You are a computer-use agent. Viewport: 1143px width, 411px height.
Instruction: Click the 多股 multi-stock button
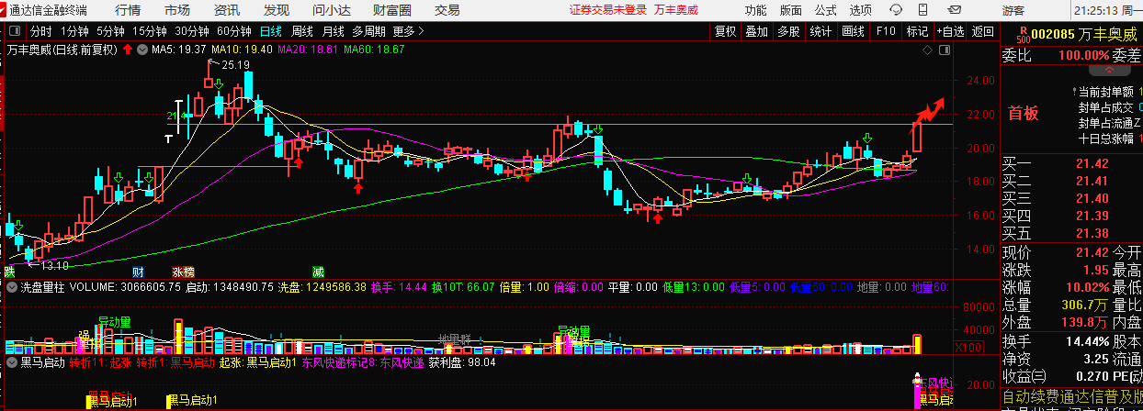[x=787, y=30]
